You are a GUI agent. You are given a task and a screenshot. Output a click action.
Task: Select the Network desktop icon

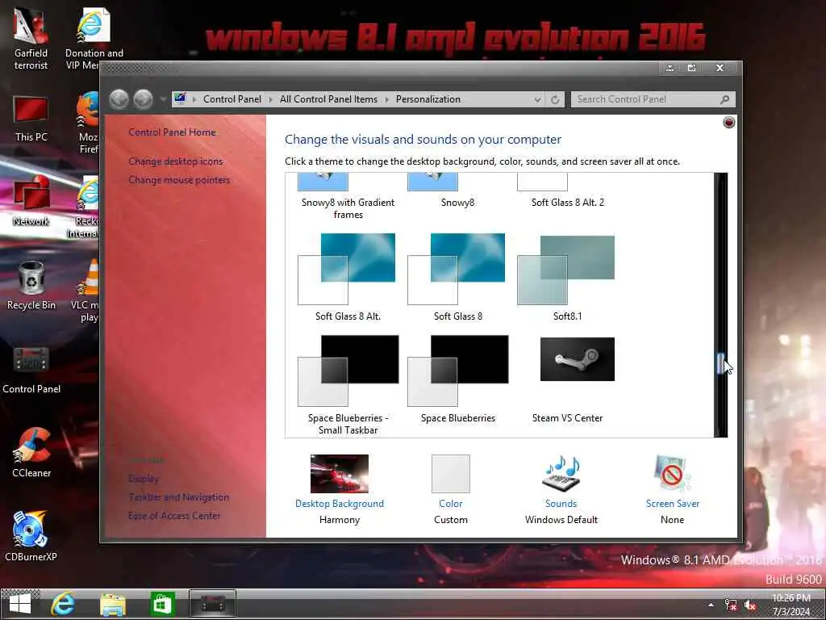click(x=31, y=201)
